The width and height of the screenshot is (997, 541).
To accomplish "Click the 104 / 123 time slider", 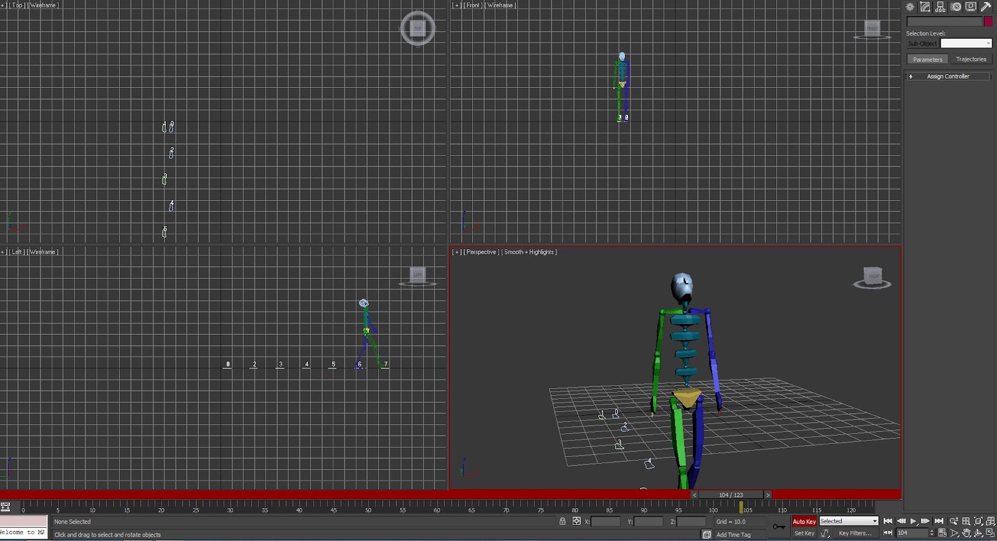I will click(731, 495).
